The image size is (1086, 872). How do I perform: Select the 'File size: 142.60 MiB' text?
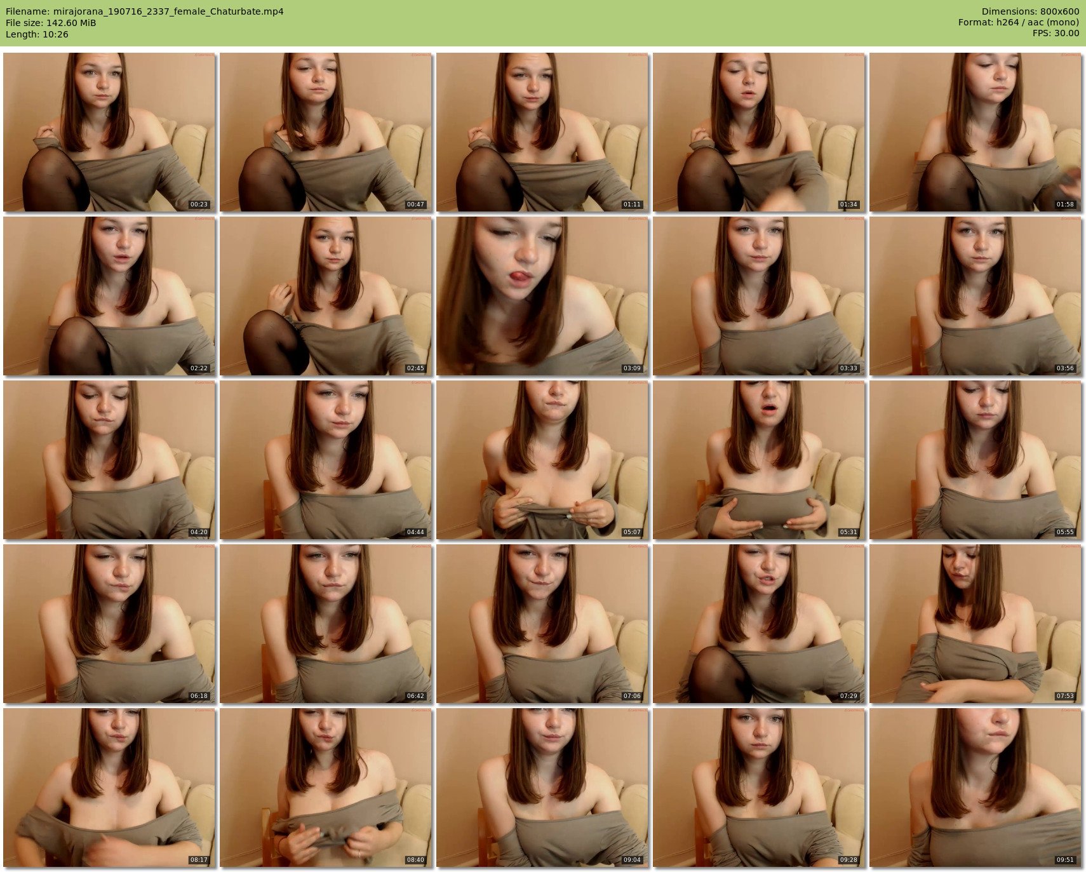[x=51, y=23]
